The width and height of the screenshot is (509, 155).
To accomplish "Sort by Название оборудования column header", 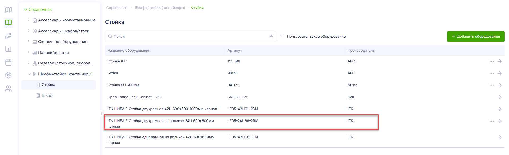I will tap(129, 50).
